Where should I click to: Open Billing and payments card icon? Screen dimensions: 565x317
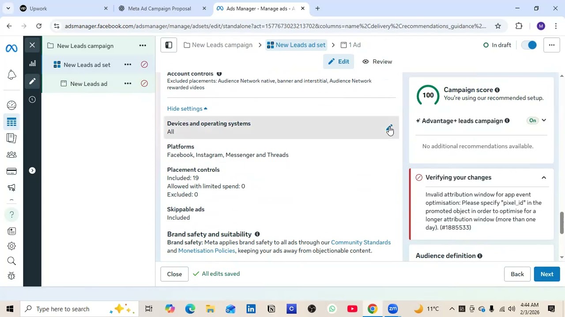pyautogui.click(x=11, y=171)
